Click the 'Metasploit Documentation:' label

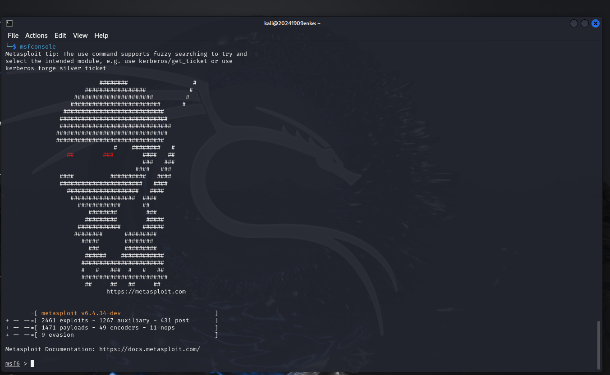click(50, 349)
